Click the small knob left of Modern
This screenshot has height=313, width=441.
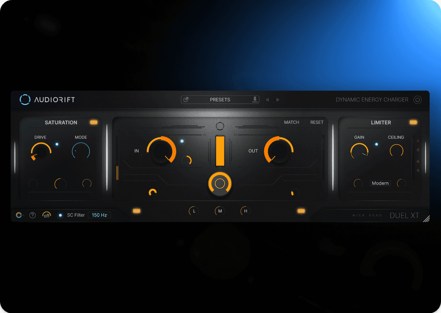tap(358, 183)
